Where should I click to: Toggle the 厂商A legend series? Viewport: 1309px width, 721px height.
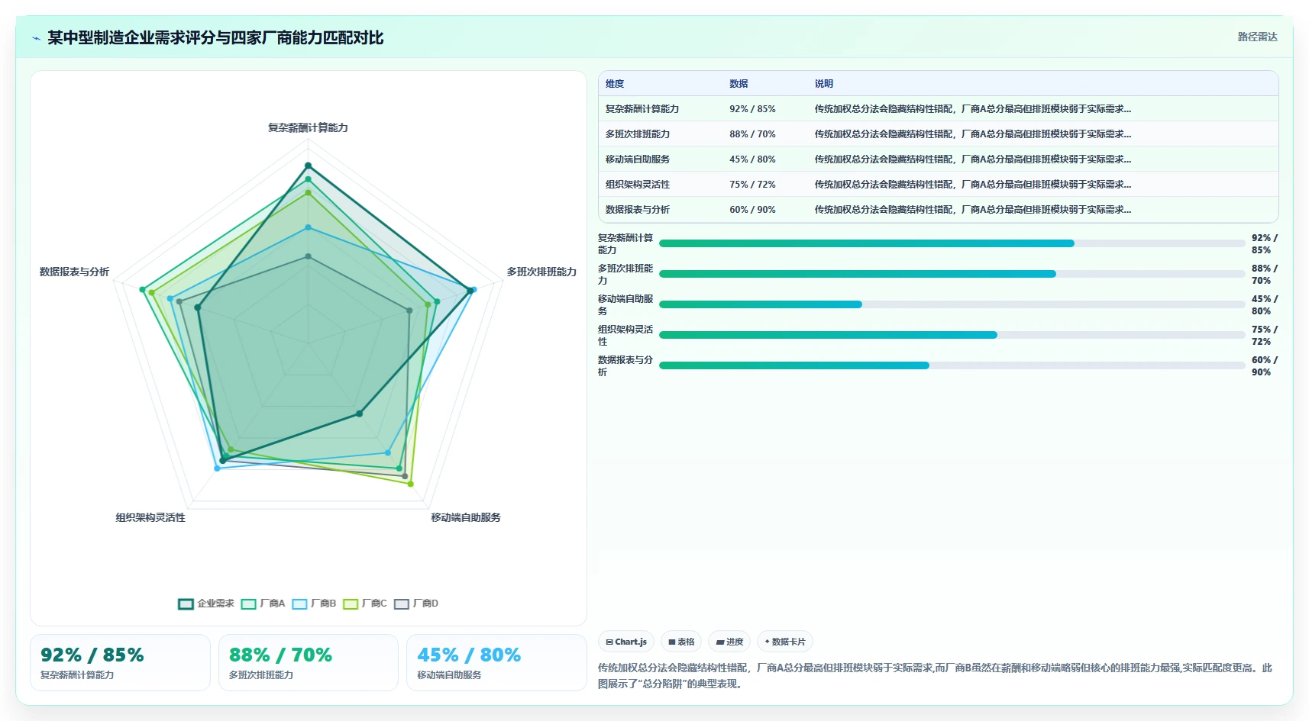pos(263,604)
